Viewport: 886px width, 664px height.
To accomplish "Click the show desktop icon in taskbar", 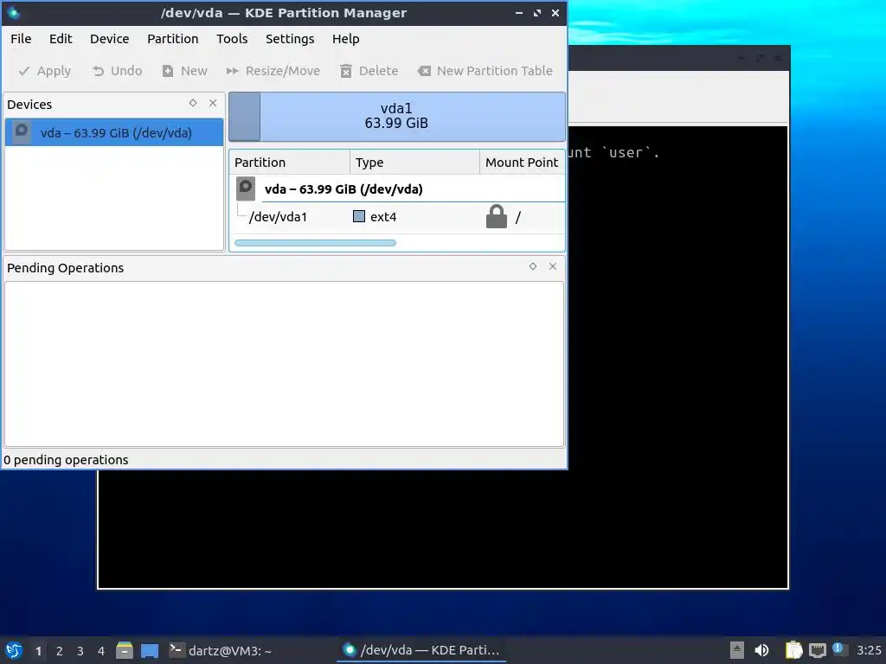I will pos(150,650).
